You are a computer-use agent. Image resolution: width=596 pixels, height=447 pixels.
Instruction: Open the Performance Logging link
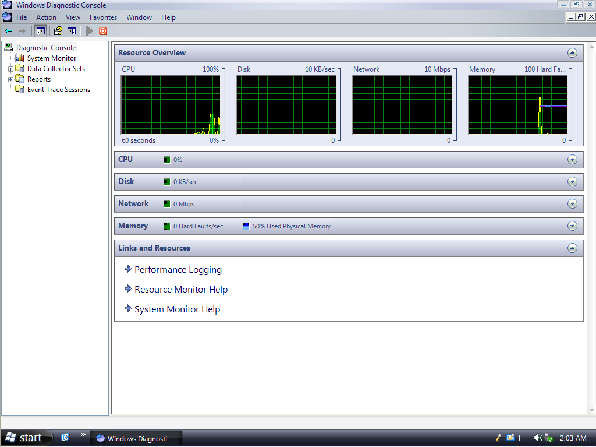[x=178, y=270]
